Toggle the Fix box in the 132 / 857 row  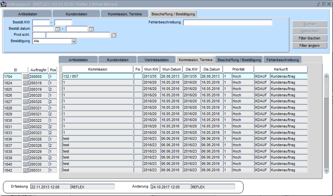tap(138, 76)
